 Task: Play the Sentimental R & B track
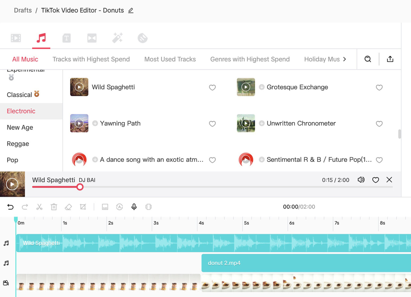tap(246, 159)
